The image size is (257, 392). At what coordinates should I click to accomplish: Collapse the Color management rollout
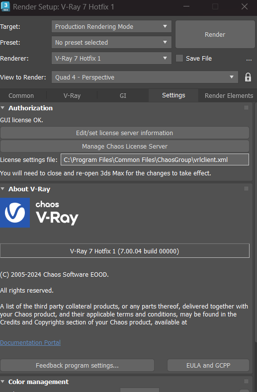click(3, 382)
